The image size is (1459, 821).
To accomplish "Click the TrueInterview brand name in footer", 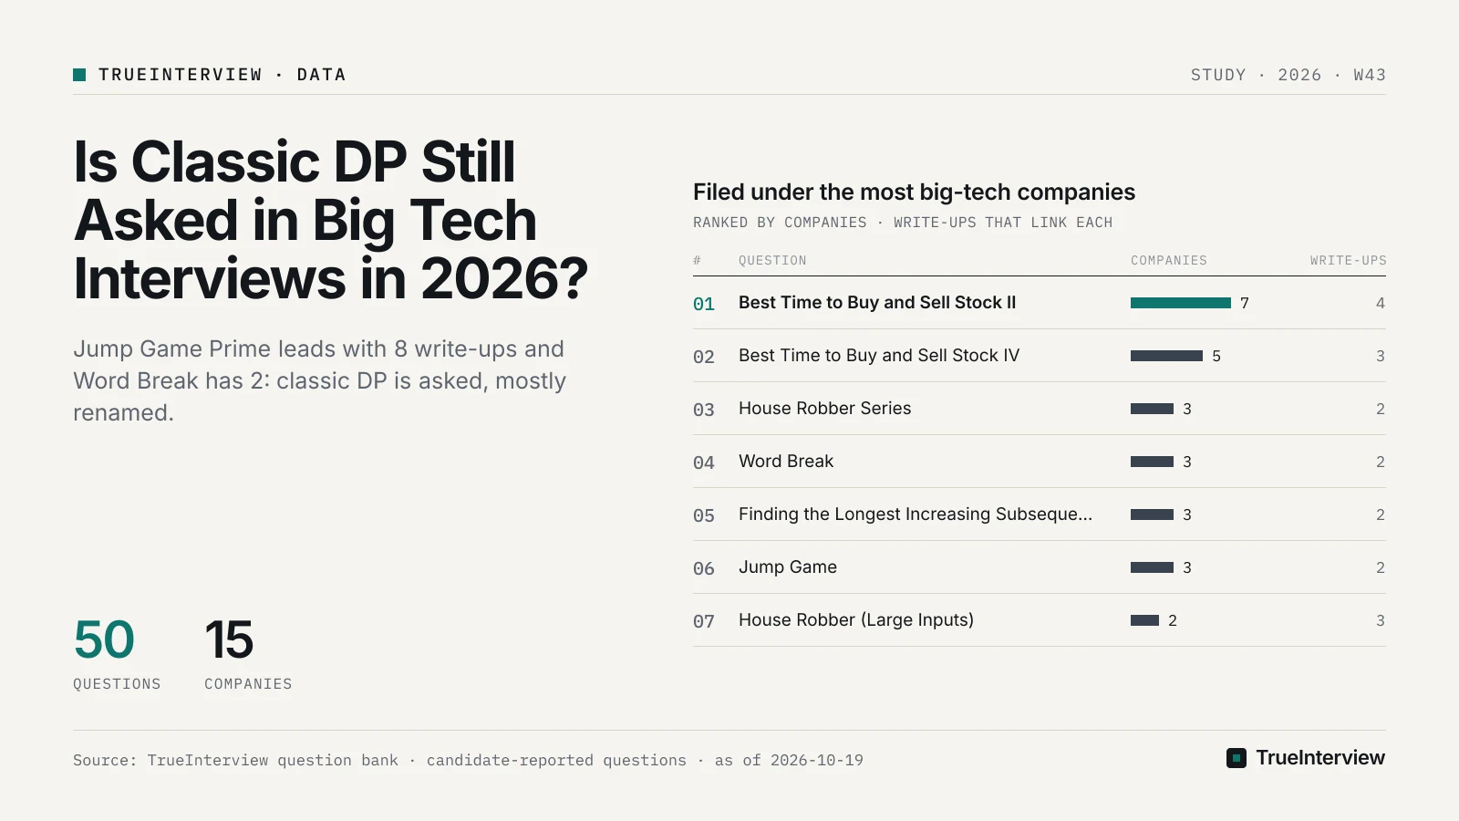I will (x=1320, y=758).
